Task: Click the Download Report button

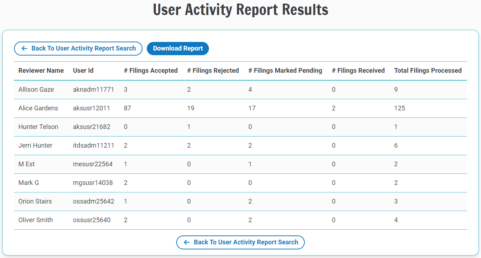Action: point(178,48)
